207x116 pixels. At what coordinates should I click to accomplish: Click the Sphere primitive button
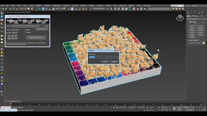pyautogui.click(x=192, y=28)
